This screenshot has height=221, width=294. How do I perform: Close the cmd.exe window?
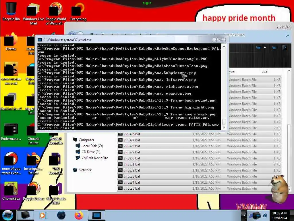point(224,40)
